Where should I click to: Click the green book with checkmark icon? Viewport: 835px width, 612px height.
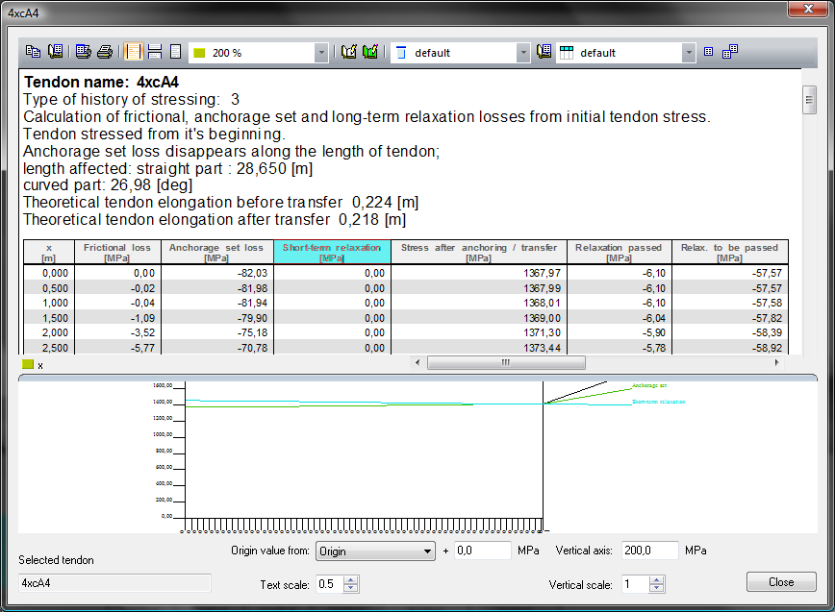pos(370,52)
